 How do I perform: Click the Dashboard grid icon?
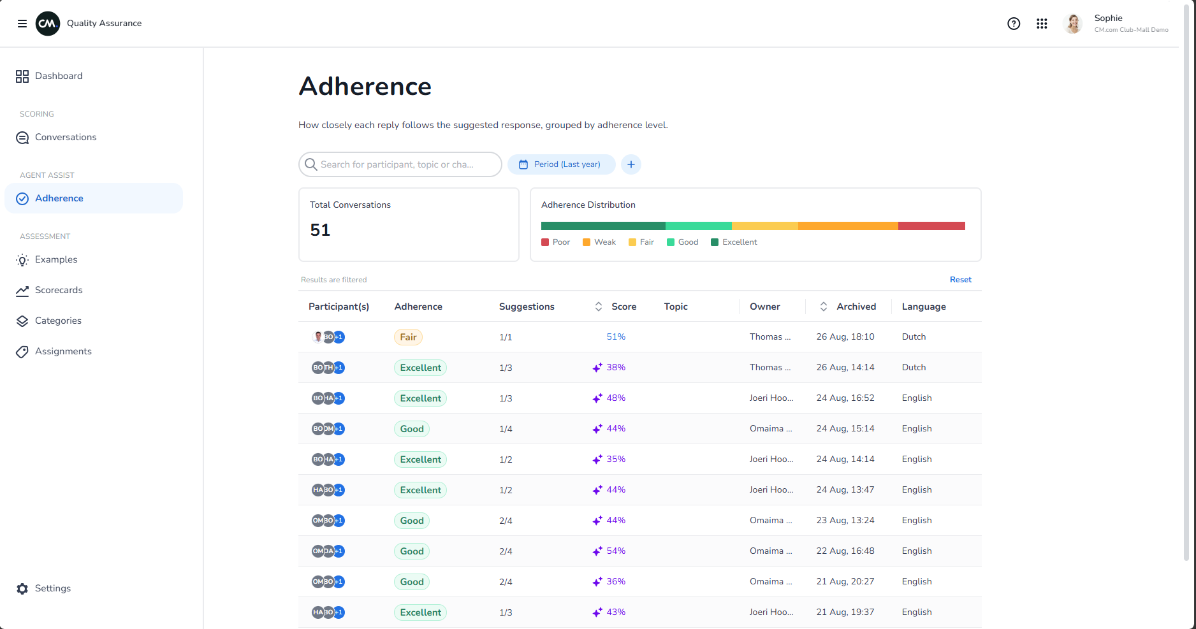pos(22,76)
